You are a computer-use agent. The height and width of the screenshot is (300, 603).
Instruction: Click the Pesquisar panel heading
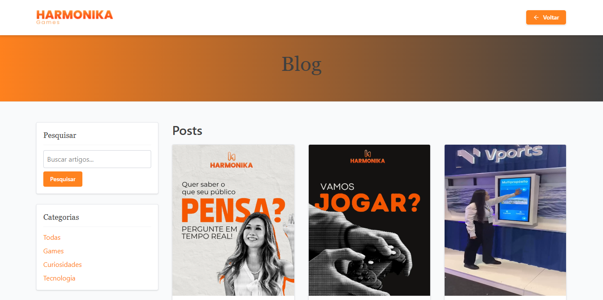point(60,135)
